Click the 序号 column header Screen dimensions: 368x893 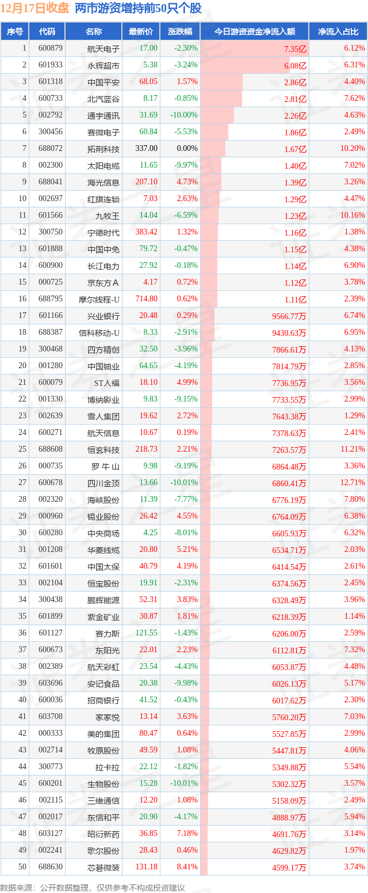point(15,32)
